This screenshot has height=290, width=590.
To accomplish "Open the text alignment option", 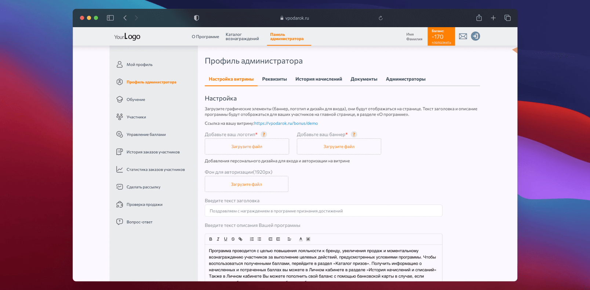I will point(289,239).
